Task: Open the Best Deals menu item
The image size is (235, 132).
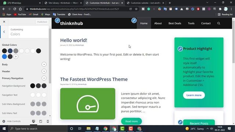Action: 175,23
